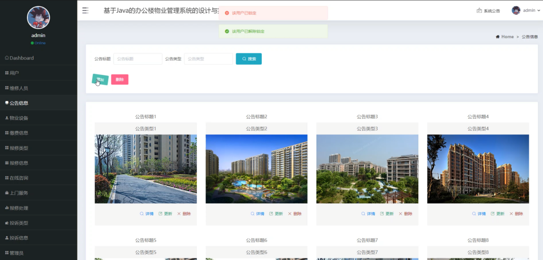Click the 公告标题7 card title
543x260 pixels.
click(x=367, y=240)
